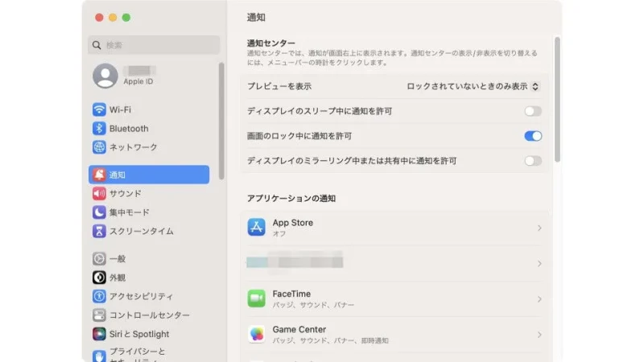Enable ディスプレイのスリープ中に通知を許可 toggle
Image resolution: width=644 pixels, height=362 pixels.
(532, 111)
